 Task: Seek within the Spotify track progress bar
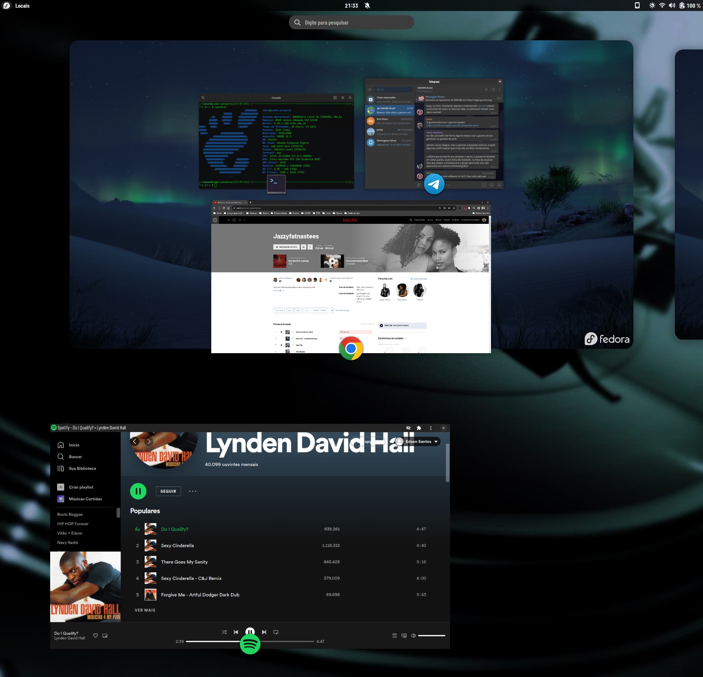click(250, 641)
